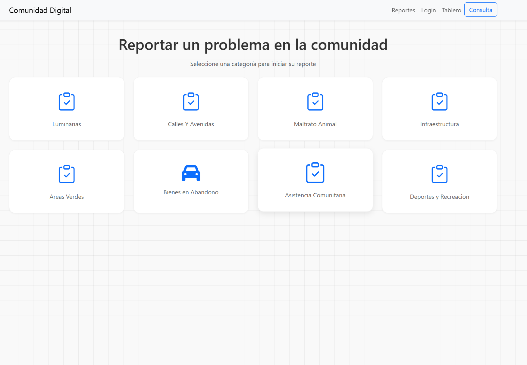Select the Areas Verdes clipboard icon
This screenshot has width=527, height=365.
point(67,174)
